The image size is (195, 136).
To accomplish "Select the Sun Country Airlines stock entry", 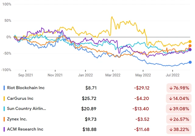I will [x=26, y=108].
